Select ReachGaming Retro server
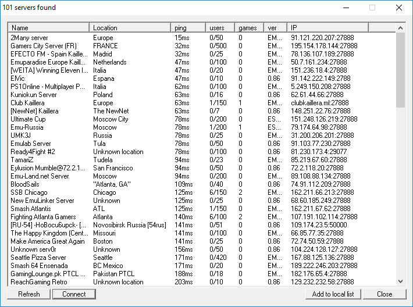The width and height of the screenshot is (413, 307). (202, 282)
